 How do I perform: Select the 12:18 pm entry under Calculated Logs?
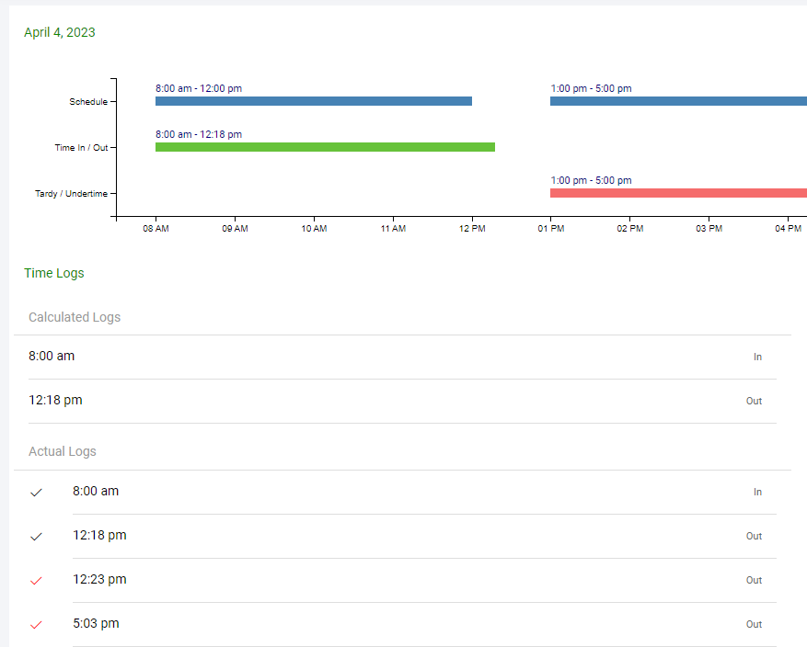tap(55, 400)
